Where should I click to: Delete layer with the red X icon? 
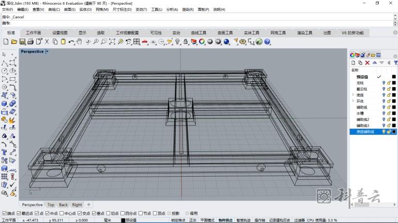pos(368,63)
